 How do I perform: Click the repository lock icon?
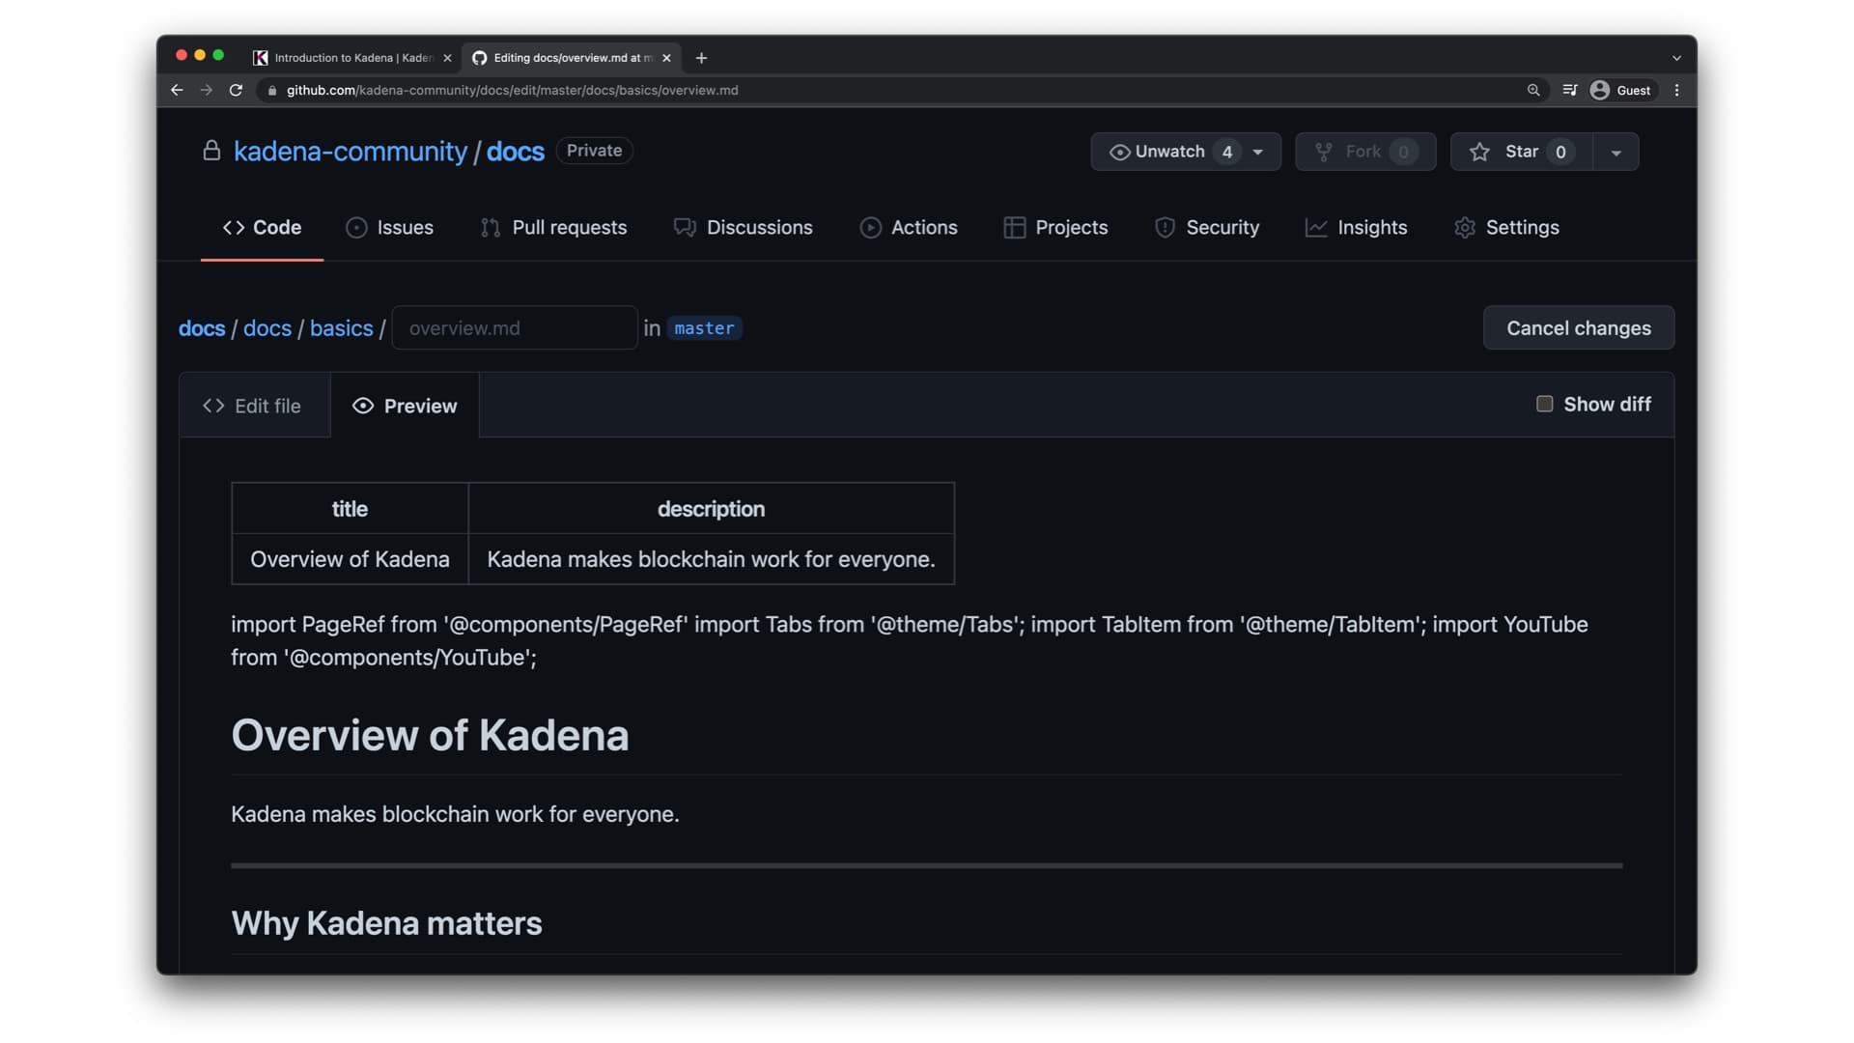tap(211, 151)
